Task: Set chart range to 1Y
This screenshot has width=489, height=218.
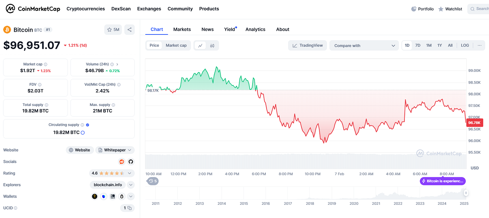Action: point(440,45)
